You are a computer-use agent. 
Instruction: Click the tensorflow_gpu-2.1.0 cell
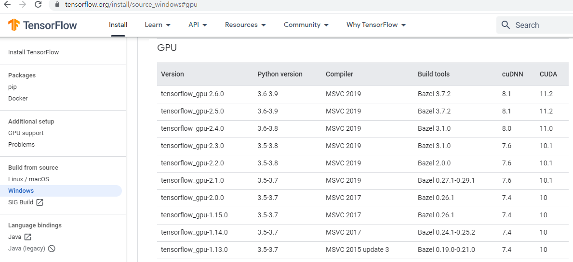pos(192,180)
